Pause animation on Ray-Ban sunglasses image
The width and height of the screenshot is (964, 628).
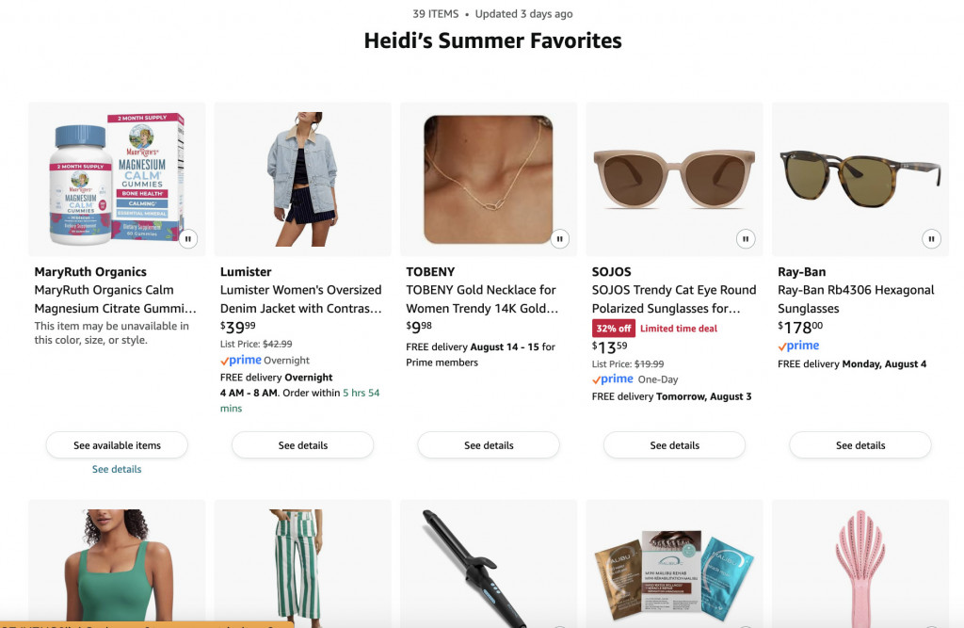pos(931,239)
